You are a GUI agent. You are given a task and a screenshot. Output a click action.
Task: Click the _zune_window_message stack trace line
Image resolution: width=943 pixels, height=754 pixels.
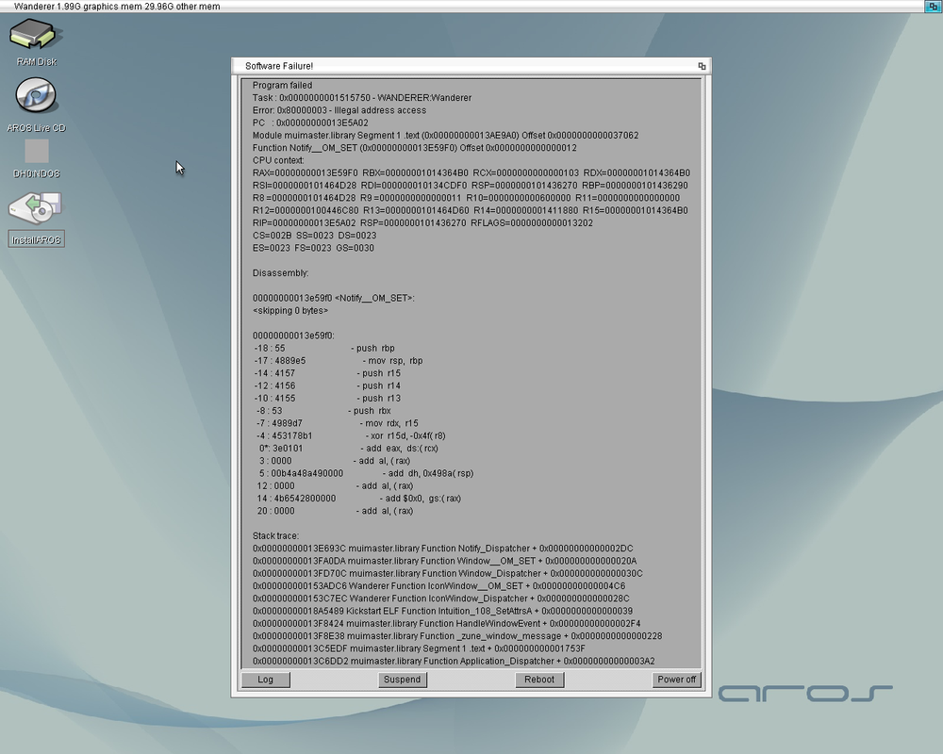pos(457,636)
